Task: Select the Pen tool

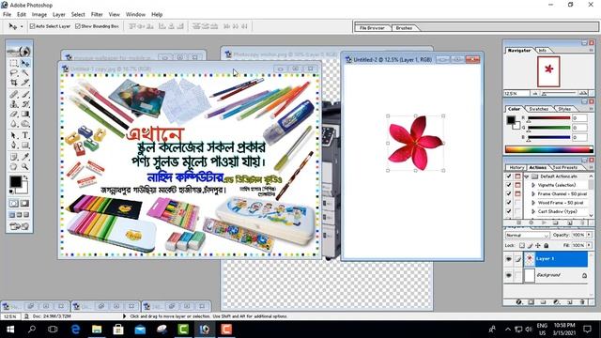Action: tap(14, 146)
